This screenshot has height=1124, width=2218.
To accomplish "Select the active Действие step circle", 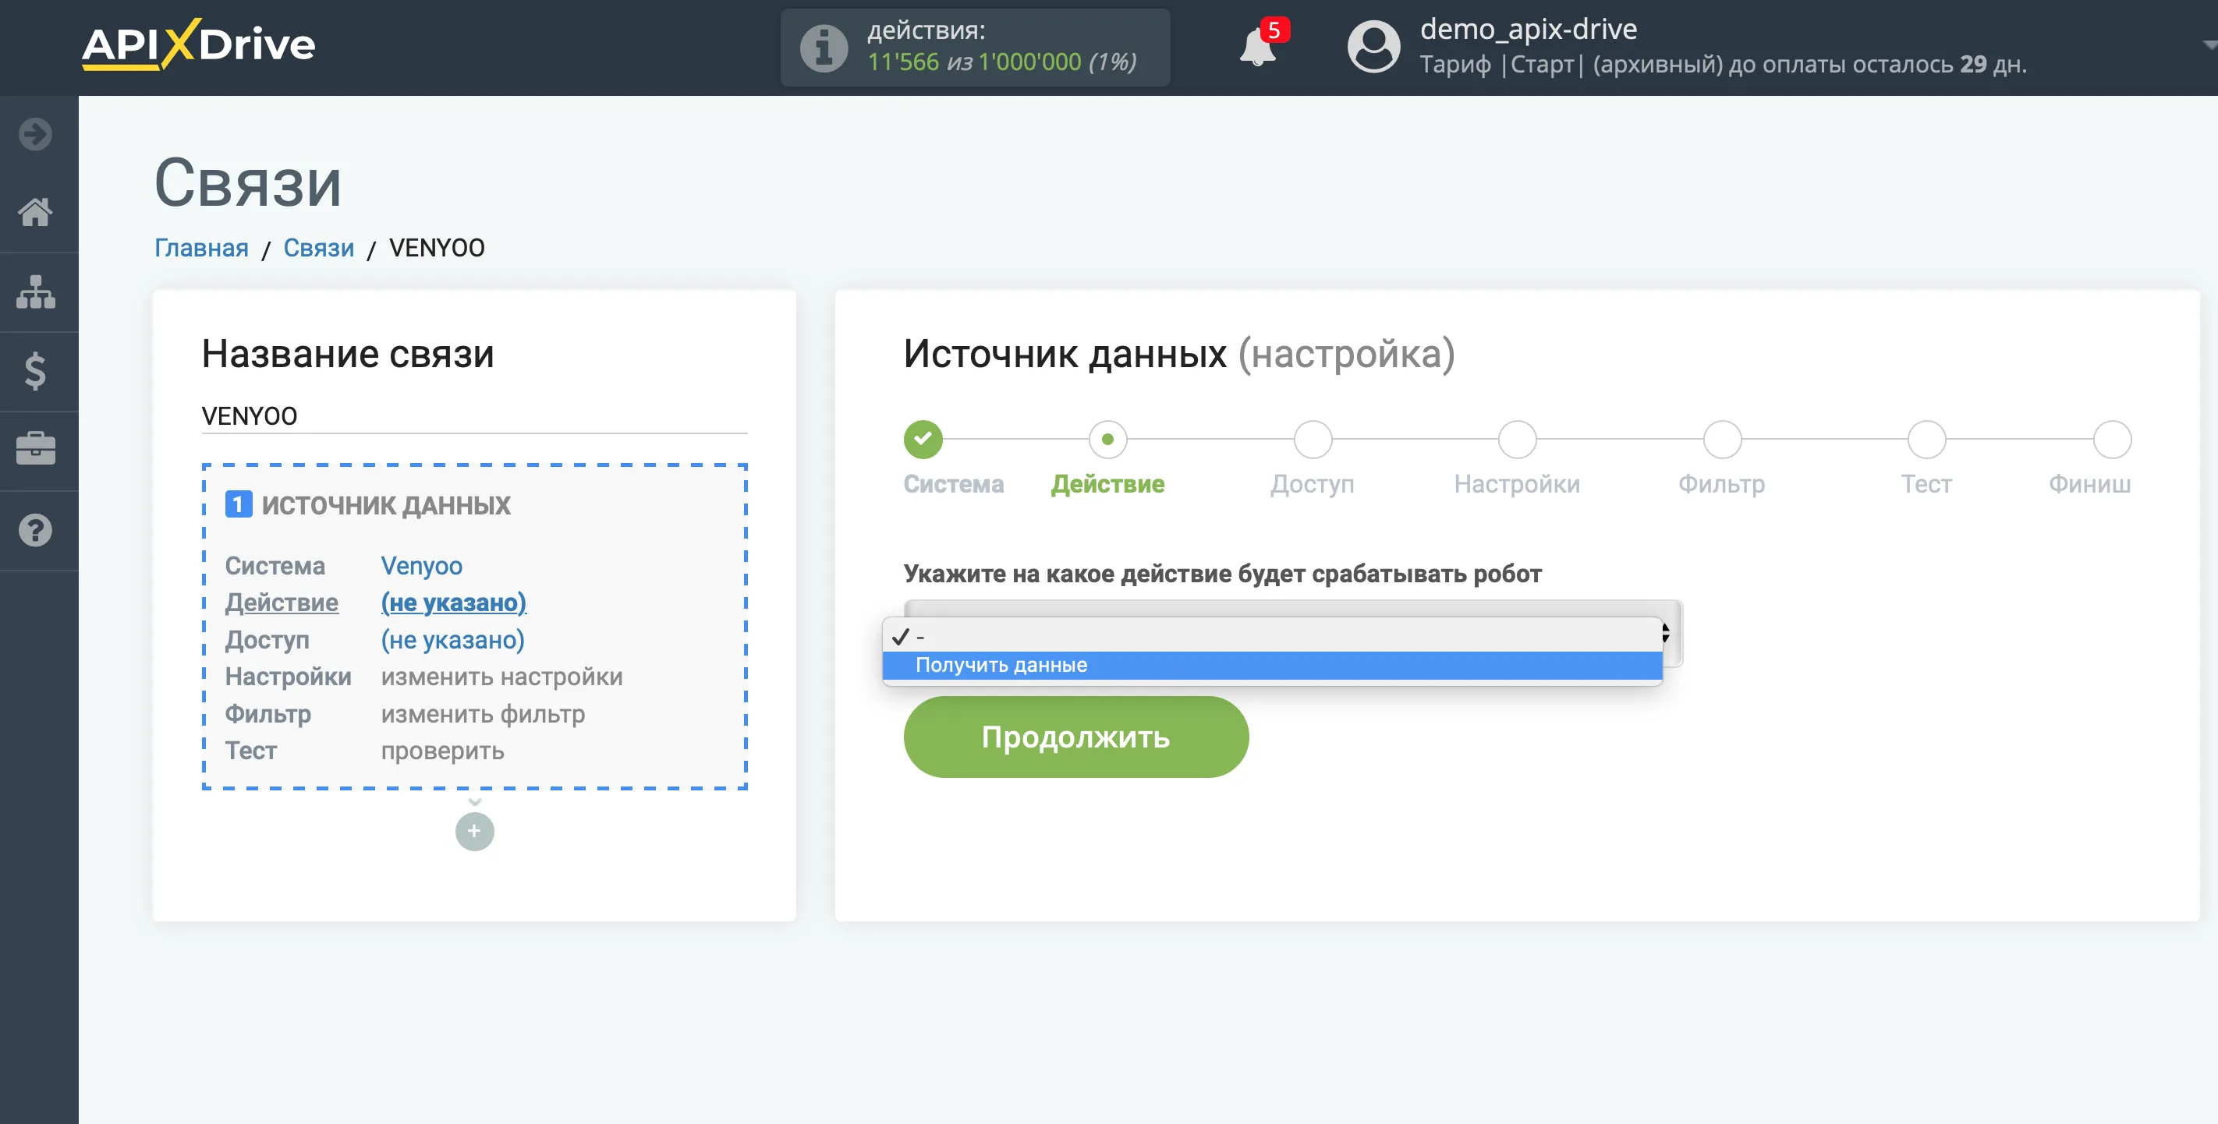I will 1107,439.
